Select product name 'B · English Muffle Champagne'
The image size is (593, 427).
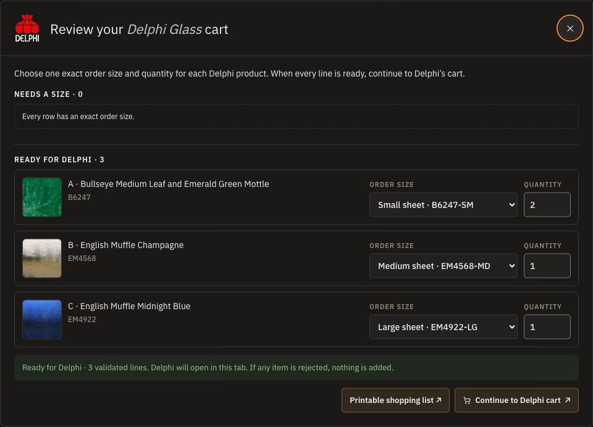125,245
